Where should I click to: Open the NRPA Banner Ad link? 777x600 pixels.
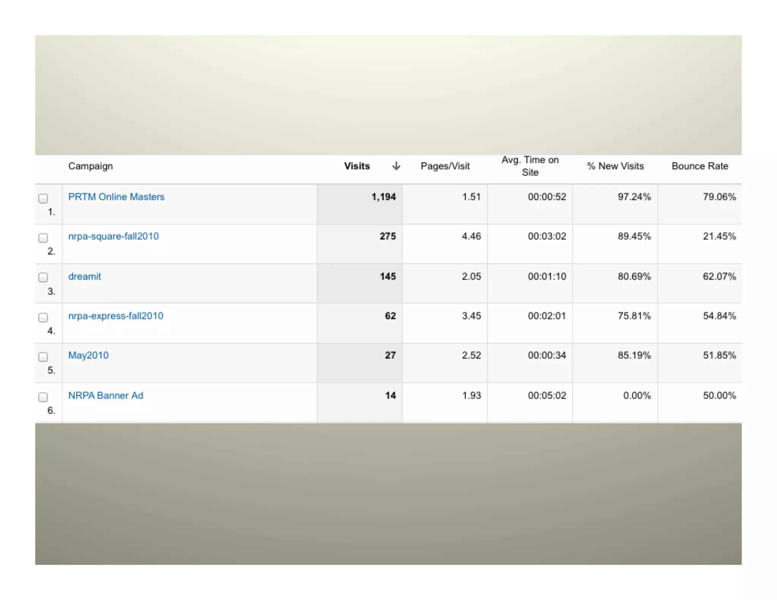(x=105, y=396)
